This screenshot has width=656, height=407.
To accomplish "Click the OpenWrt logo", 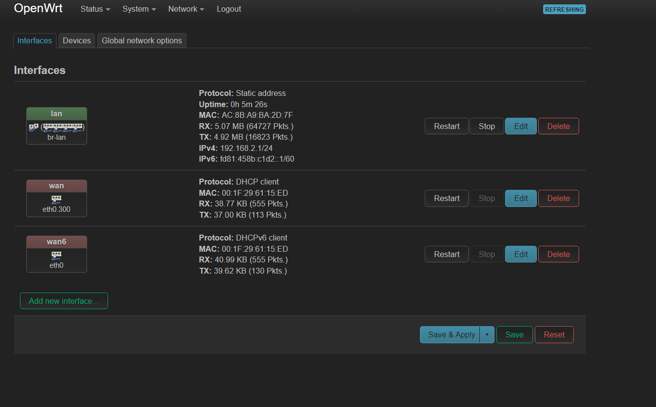I will tap(38, 8).
